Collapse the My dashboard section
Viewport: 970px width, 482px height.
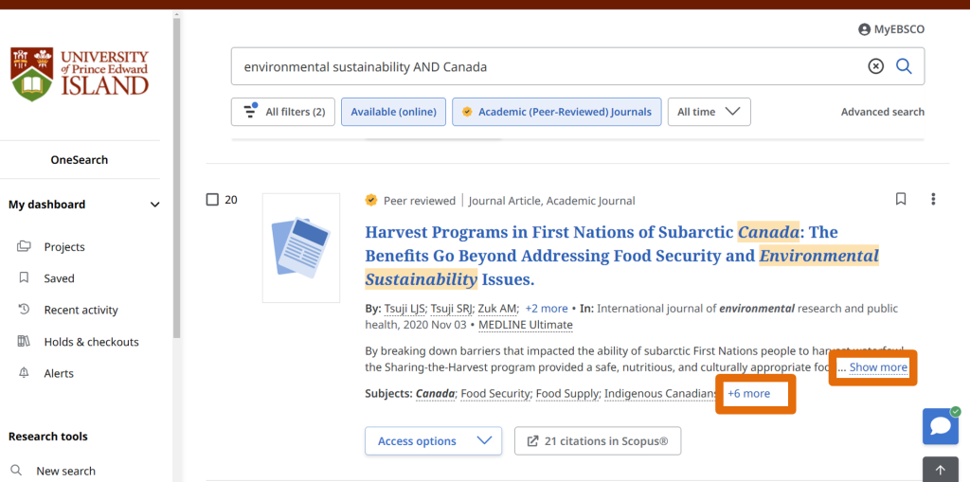pos(155,205)
